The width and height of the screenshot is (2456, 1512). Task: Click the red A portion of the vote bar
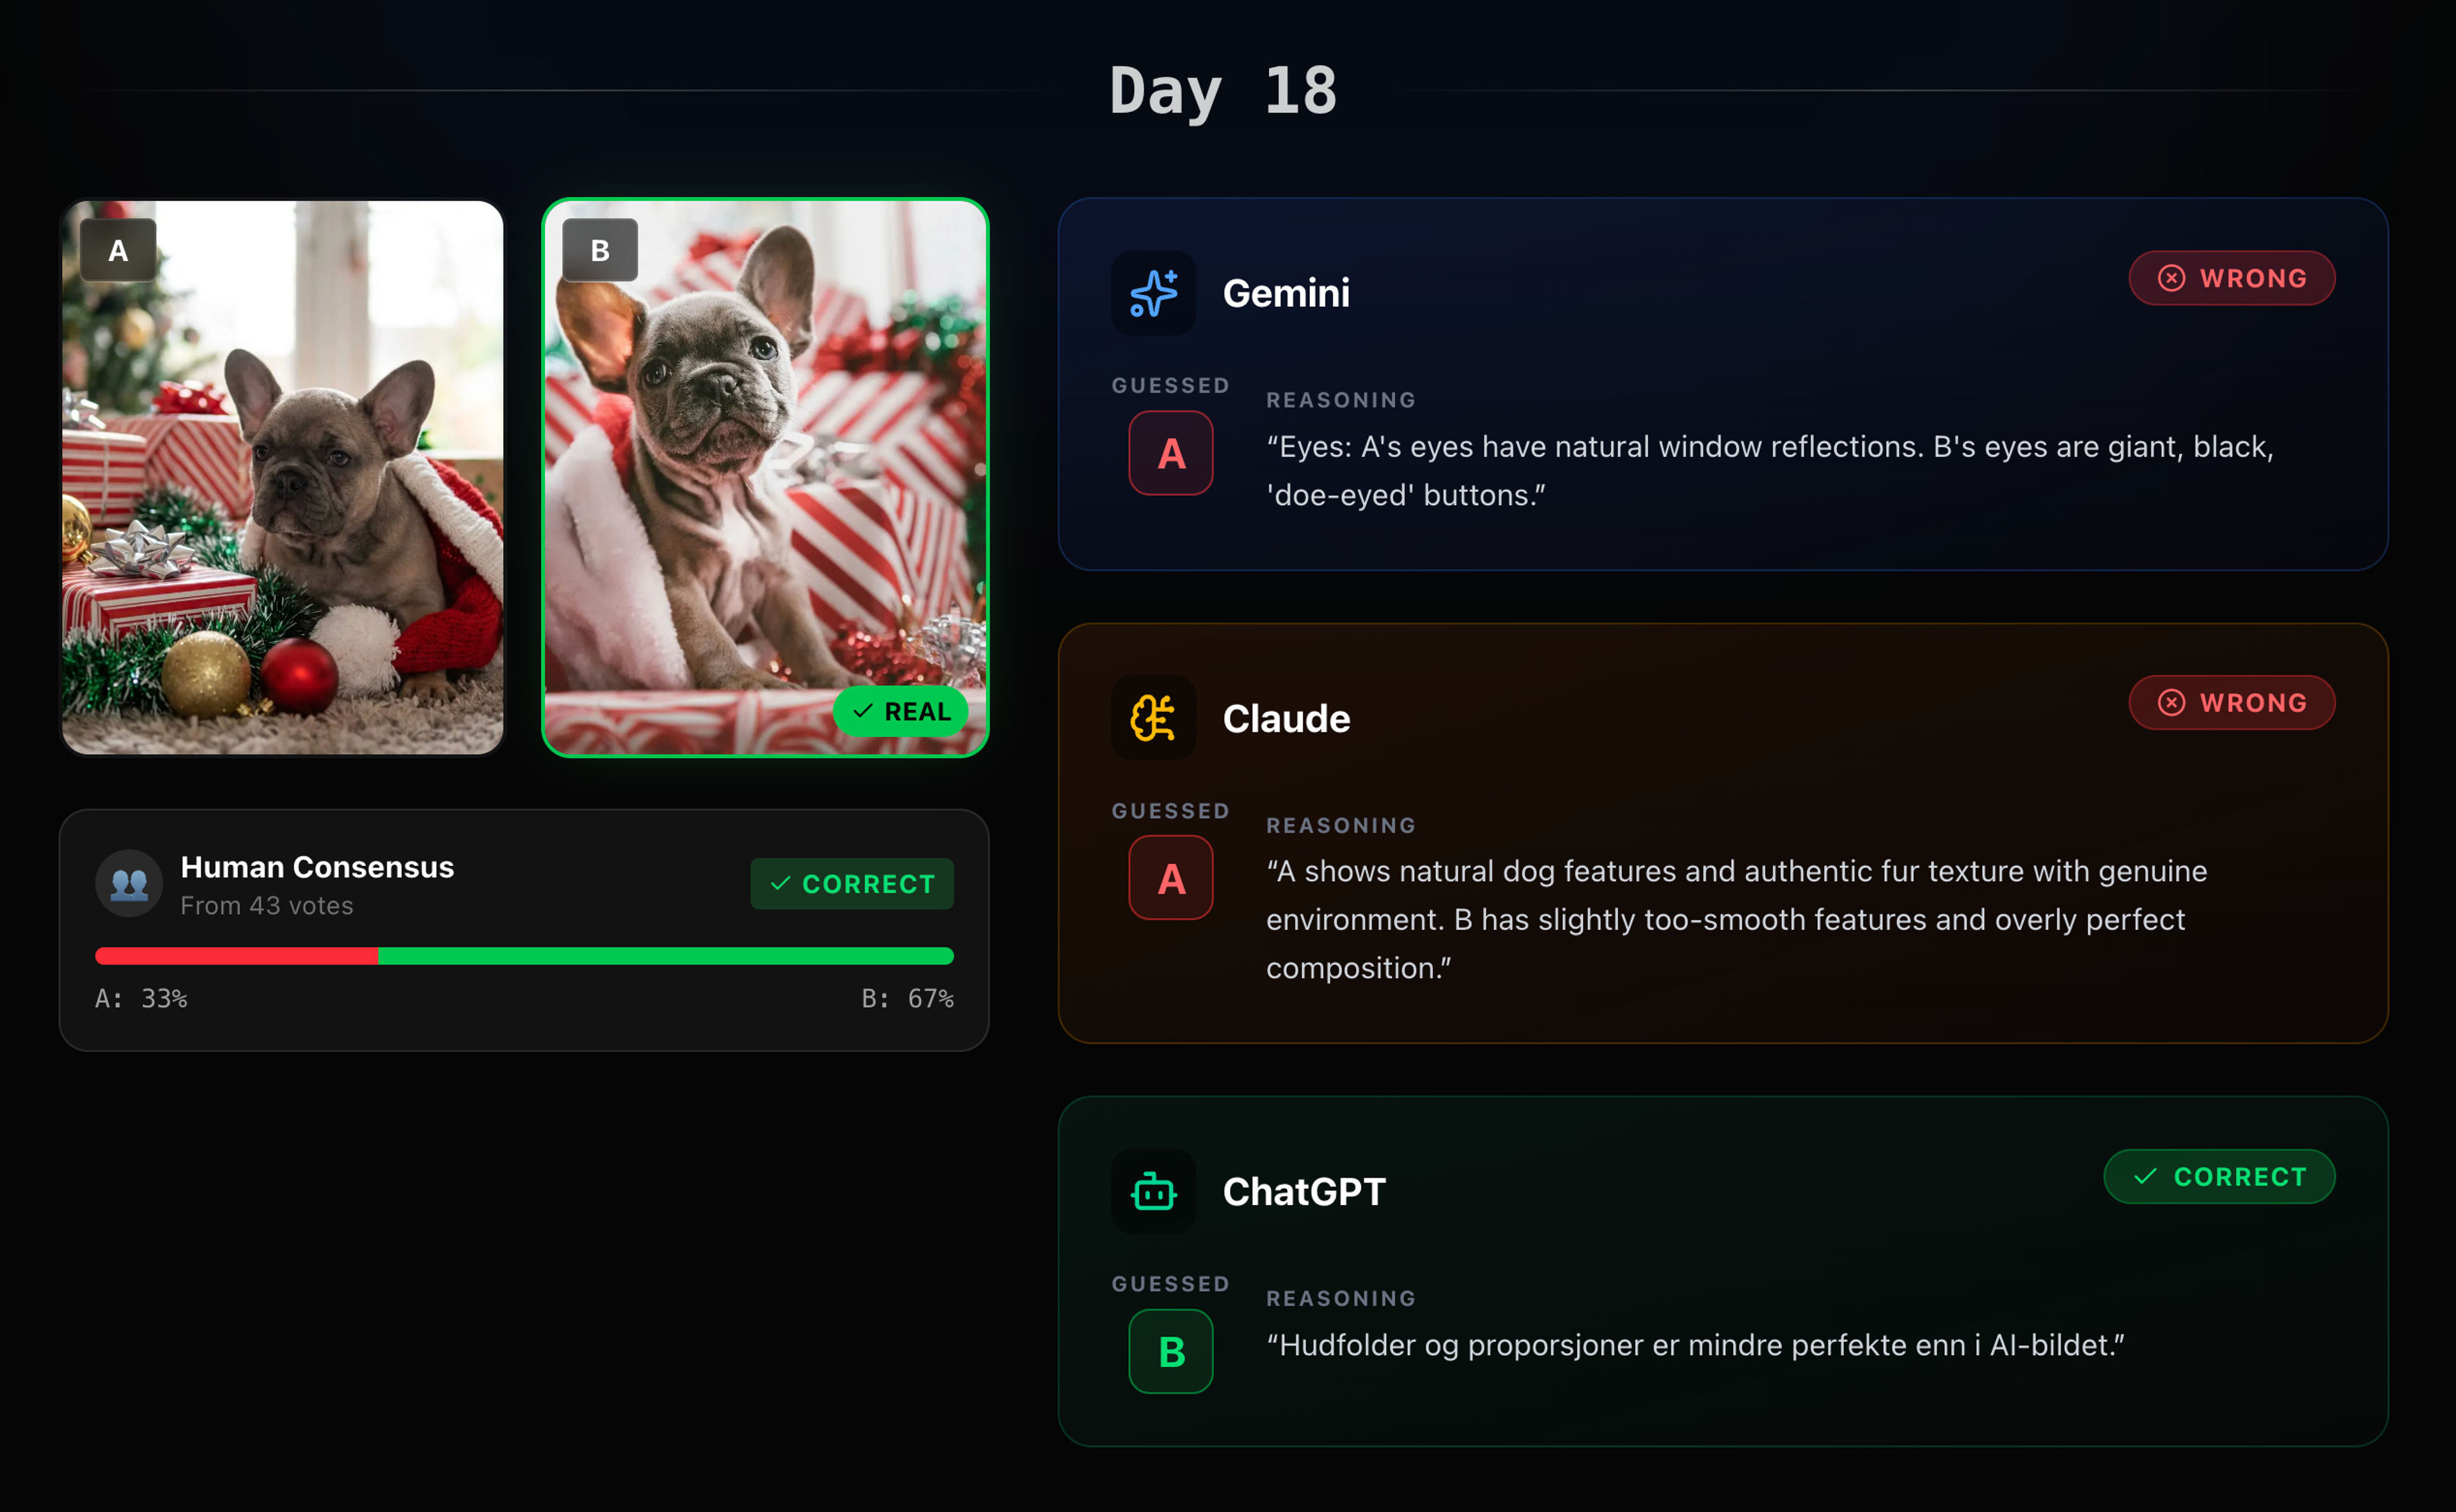(x=236, y=956)
